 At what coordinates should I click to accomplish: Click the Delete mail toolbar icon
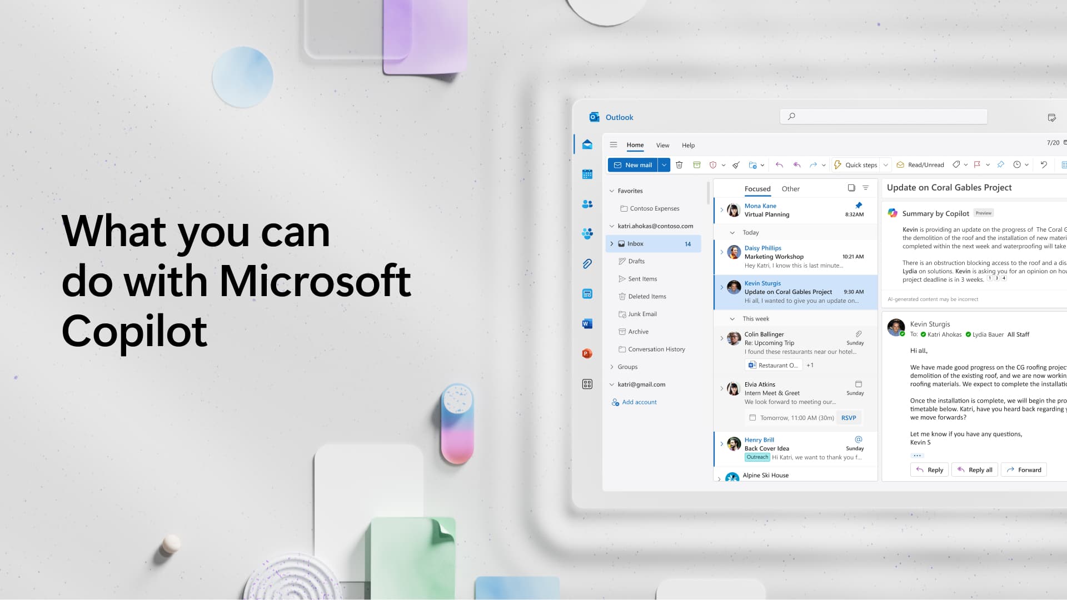click(x=679, y=165)
